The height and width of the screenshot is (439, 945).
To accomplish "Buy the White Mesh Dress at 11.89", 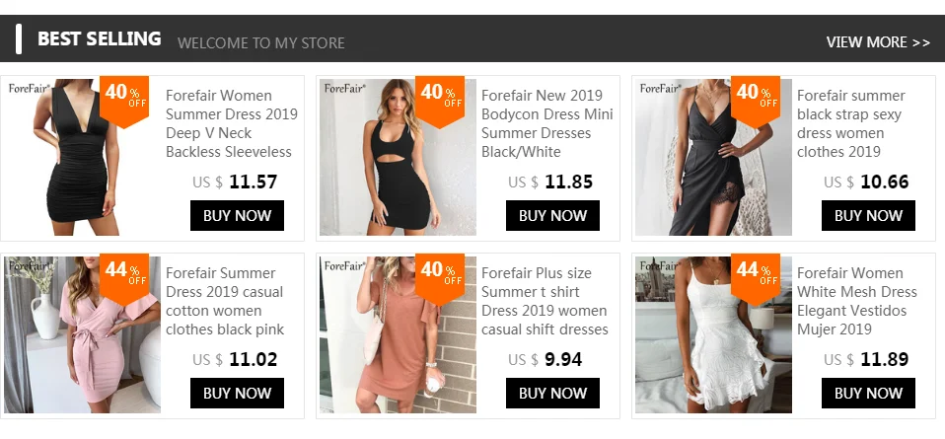I will (x=868, y=393).
